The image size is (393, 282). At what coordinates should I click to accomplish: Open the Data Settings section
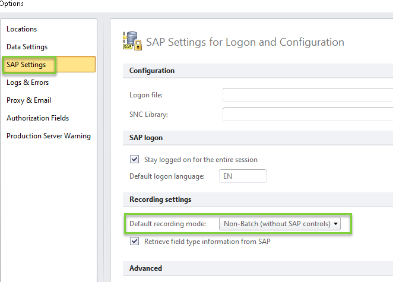pyautogui.click(x=27, y=47)
